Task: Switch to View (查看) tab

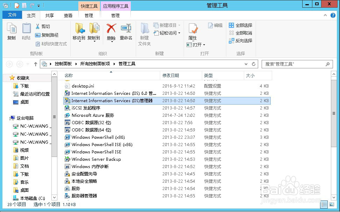Action: [x=68, y=16]
